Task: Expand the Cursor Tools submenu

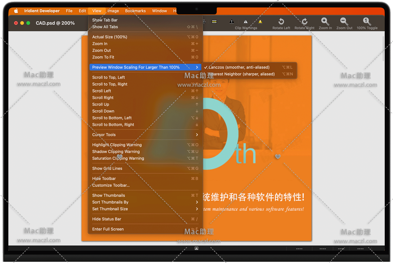Action: pos(104,135)
